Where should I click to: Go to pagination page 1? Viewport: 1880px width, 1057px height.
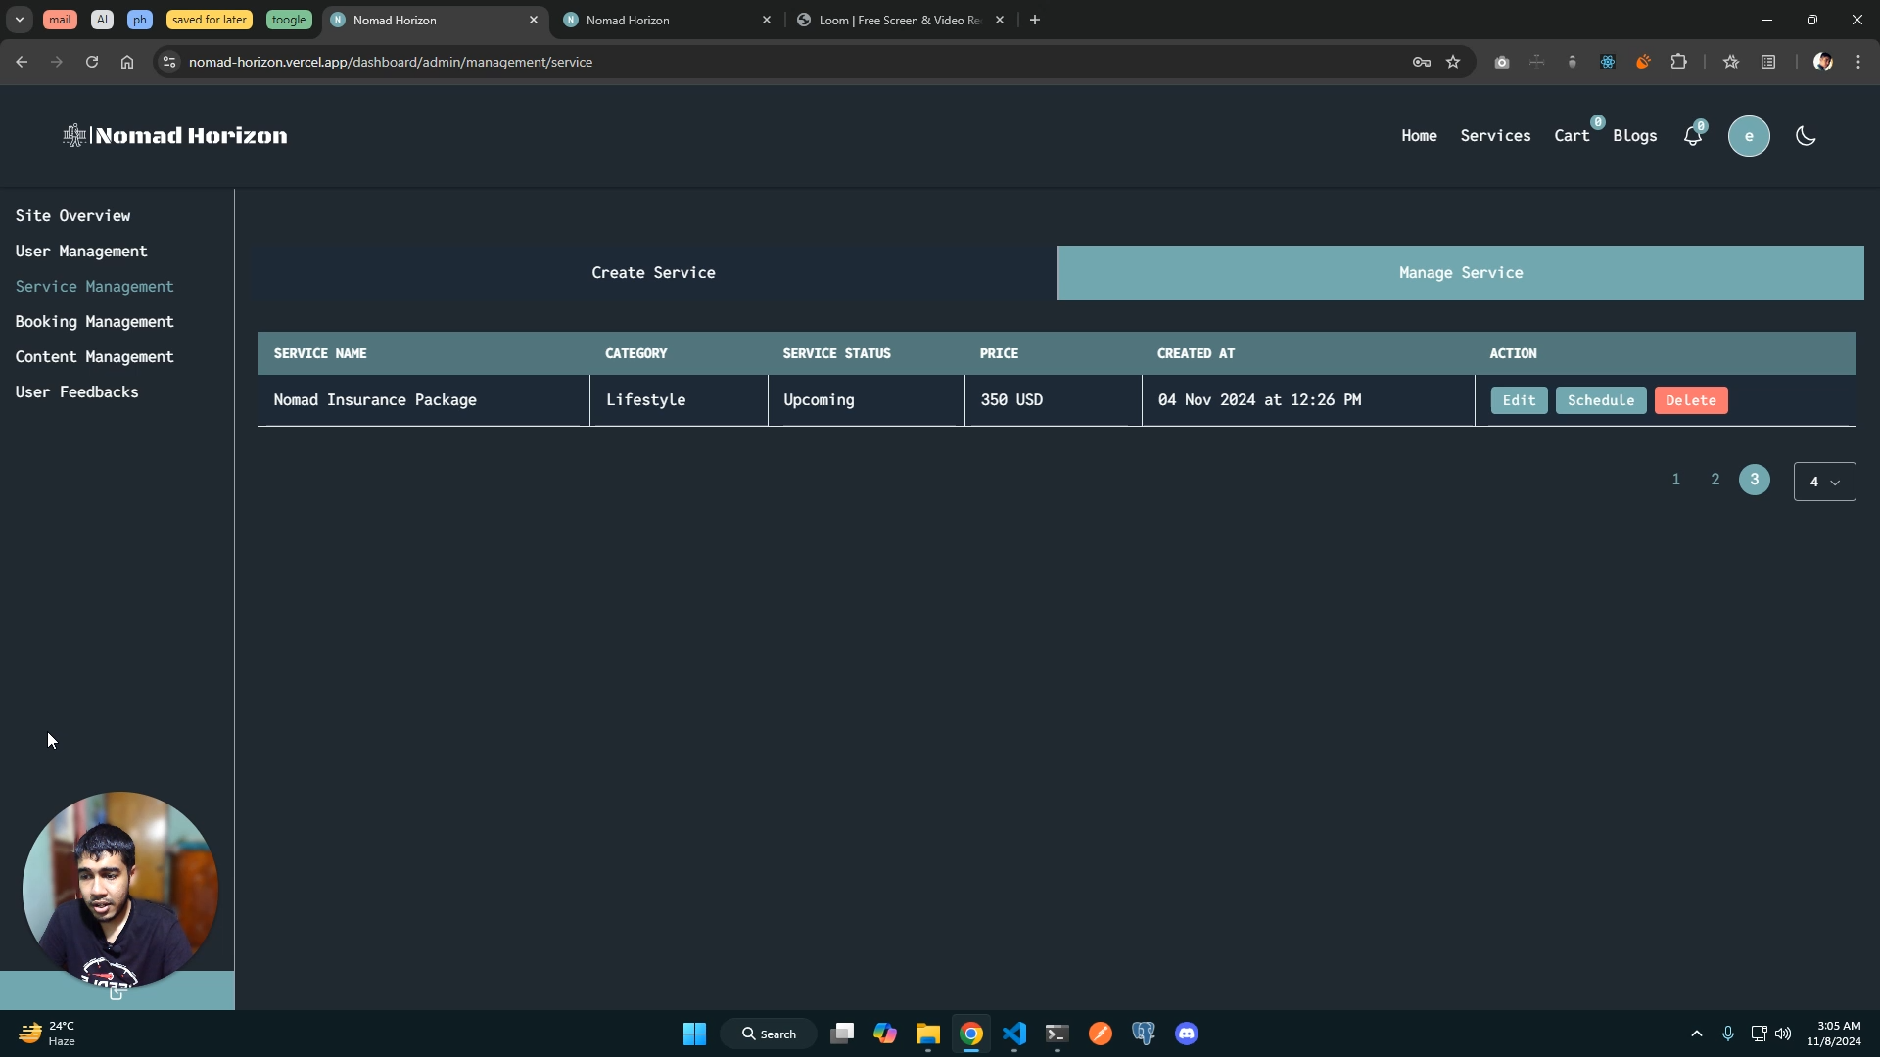click(1676, 480)
